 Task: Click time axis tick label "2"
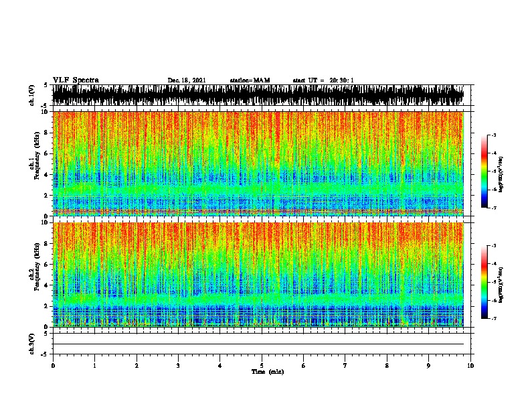coord(137,366)
